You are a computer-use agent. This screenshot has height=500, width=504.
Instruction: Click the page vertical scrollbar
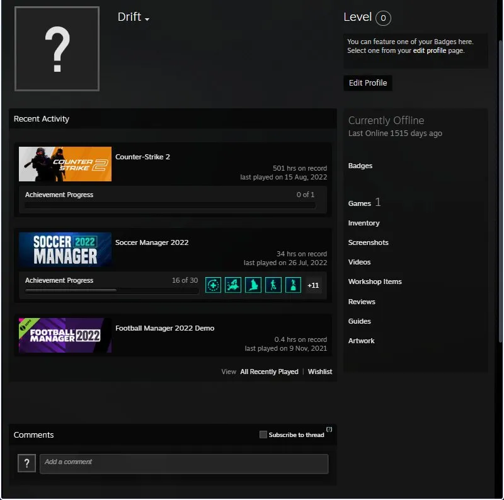(500, 191)
